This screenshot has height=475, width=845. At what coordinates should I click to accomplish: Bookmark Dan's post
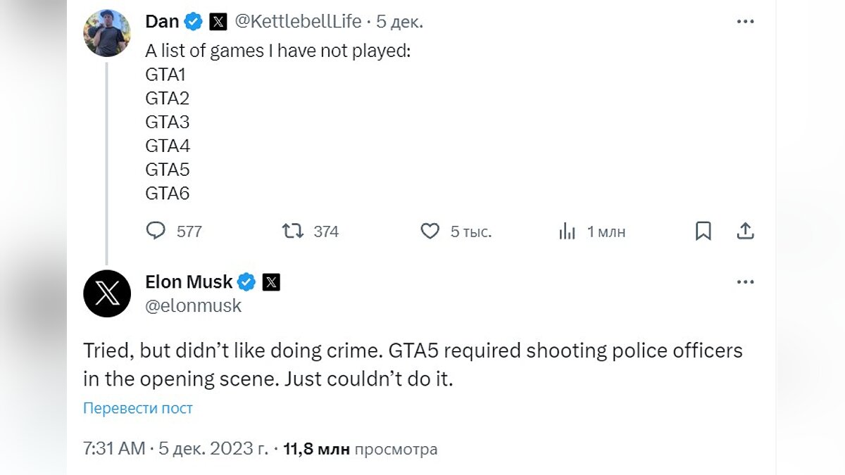(703, 231)
